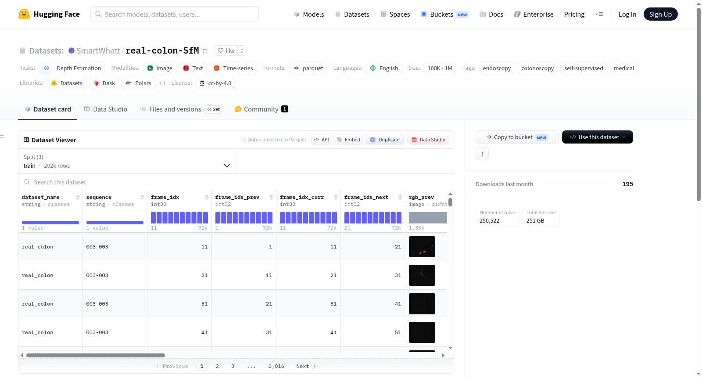The width and height of the screenshot is (702, 378).
Task: Click the Sign Up button
Action: click(660, 14)
